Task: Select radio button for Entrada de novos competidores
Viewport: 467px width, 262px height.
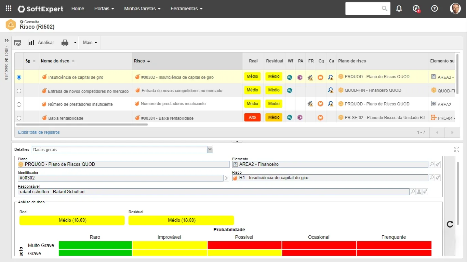Action: click(19, 91)
